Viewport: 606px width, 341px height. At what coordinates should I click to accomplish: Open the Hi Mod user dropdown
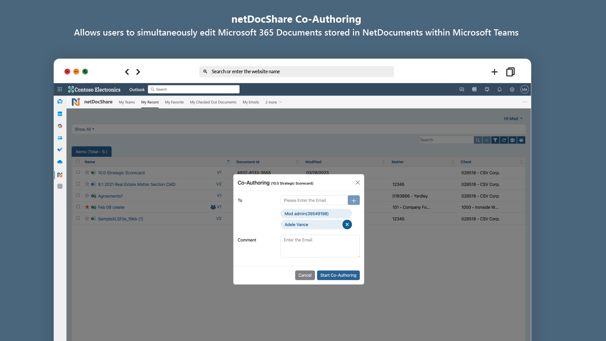(x=513, y=119)
